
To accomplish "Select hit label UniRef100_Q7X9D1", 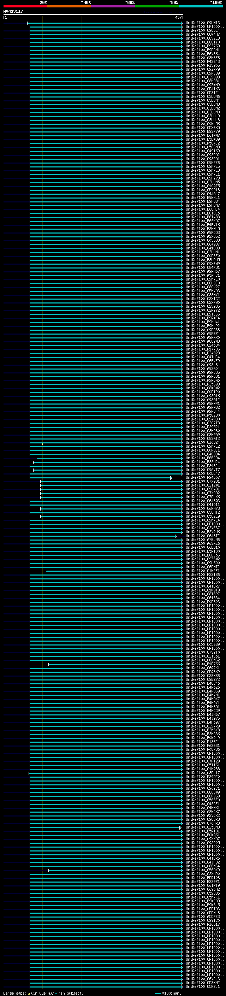I will tap(203, 481).
